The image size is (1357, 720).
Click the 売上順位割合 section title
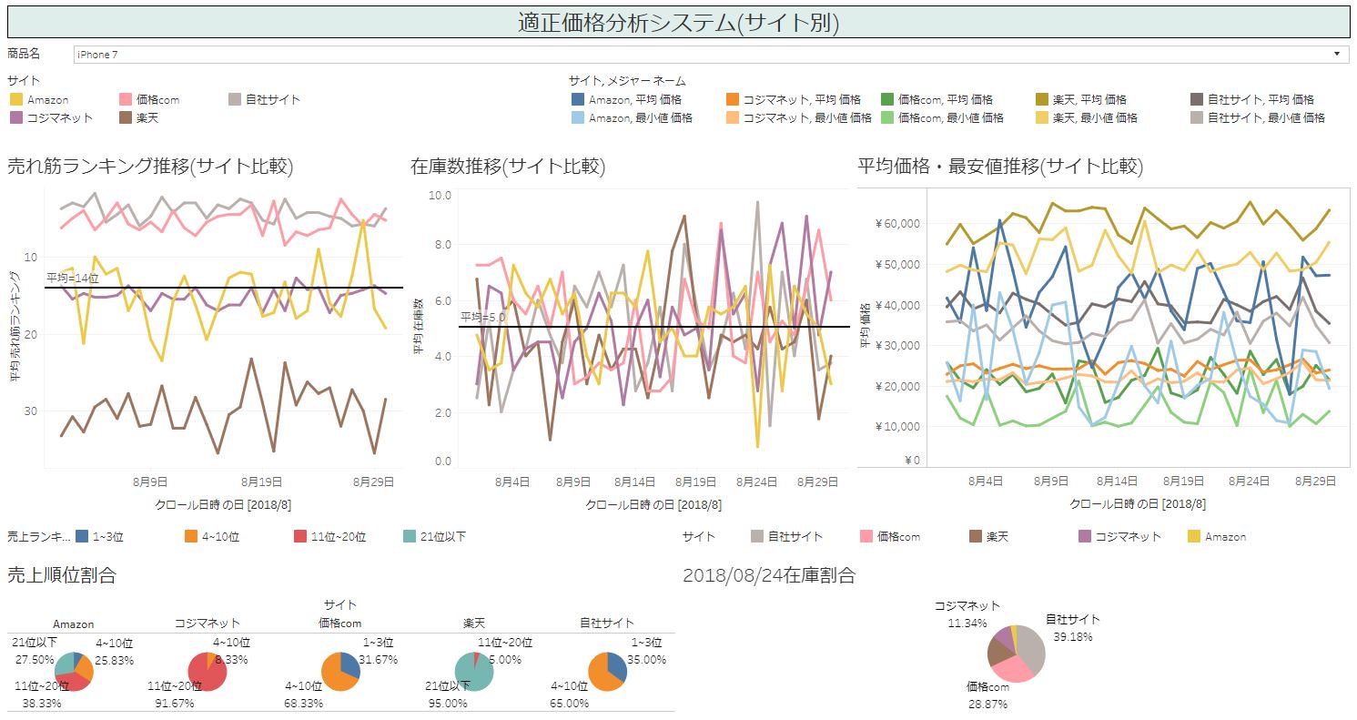click(x=61, y=574)
